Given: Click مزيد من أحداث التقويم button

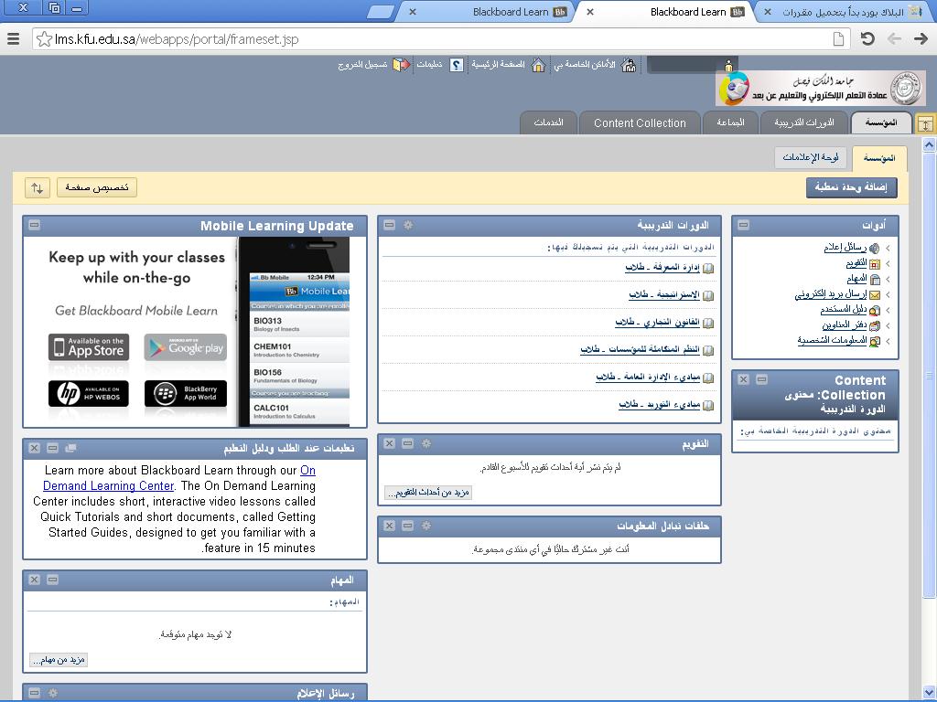Looking at the screenshot, I should click(428, 493).
